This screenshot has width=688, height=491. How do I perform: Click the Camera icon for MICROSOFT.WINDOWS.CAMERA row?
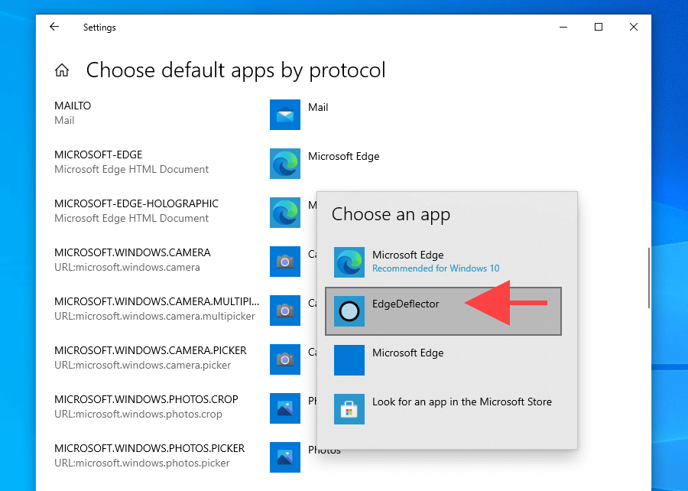tap(285, 262)
